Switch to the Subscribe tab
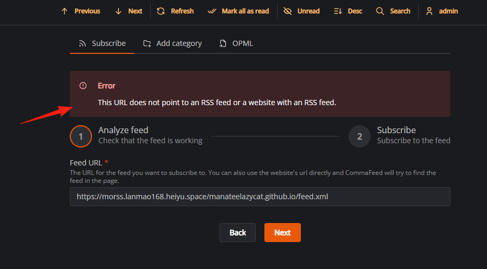This screenshot has width=487, height=269. click(102, 44)
